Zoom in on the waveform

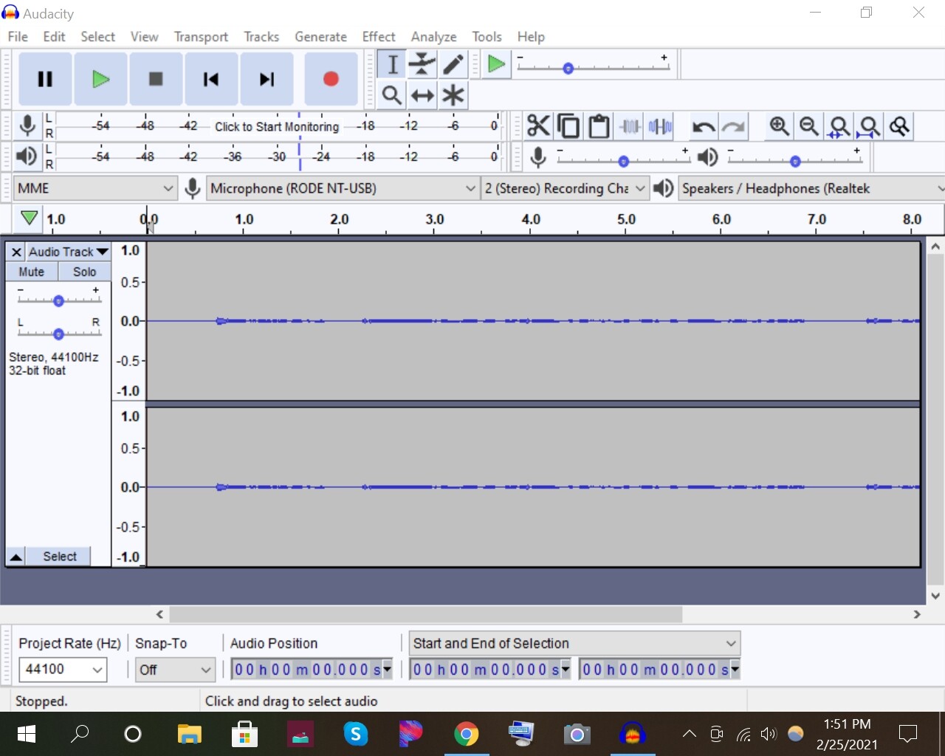pyautogui.click(x=779, y=126)
